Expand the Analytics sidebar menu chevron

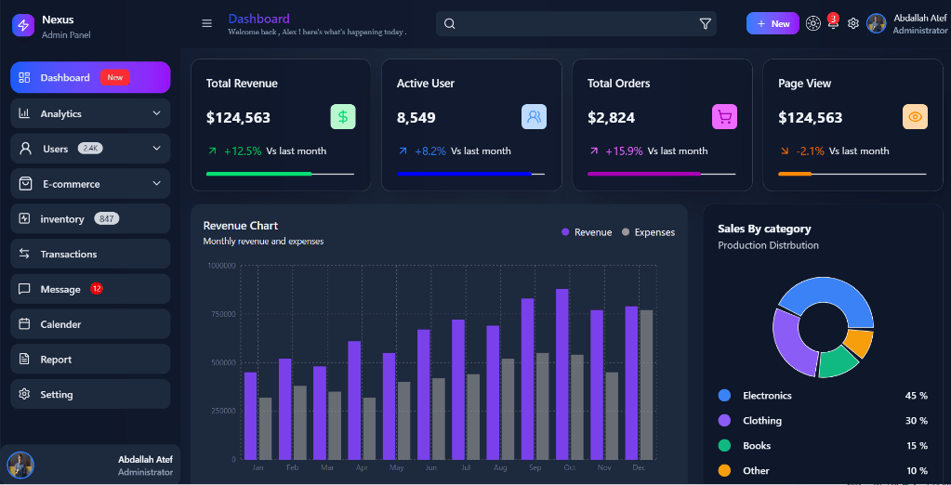point(156,113)
